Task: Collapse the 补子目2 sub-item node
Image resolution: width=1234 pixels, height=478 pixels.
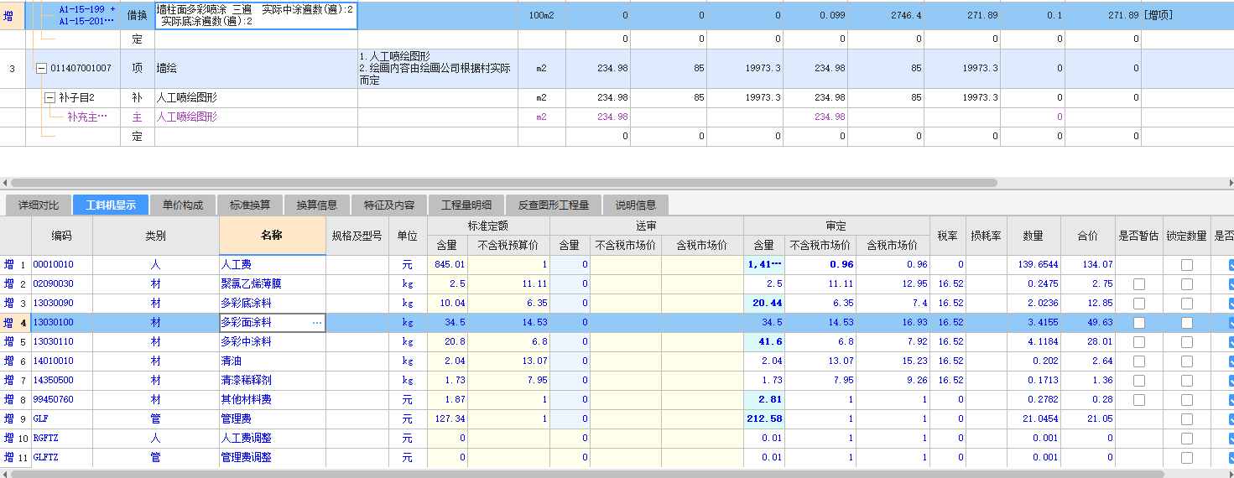Action: coord(49,98)
